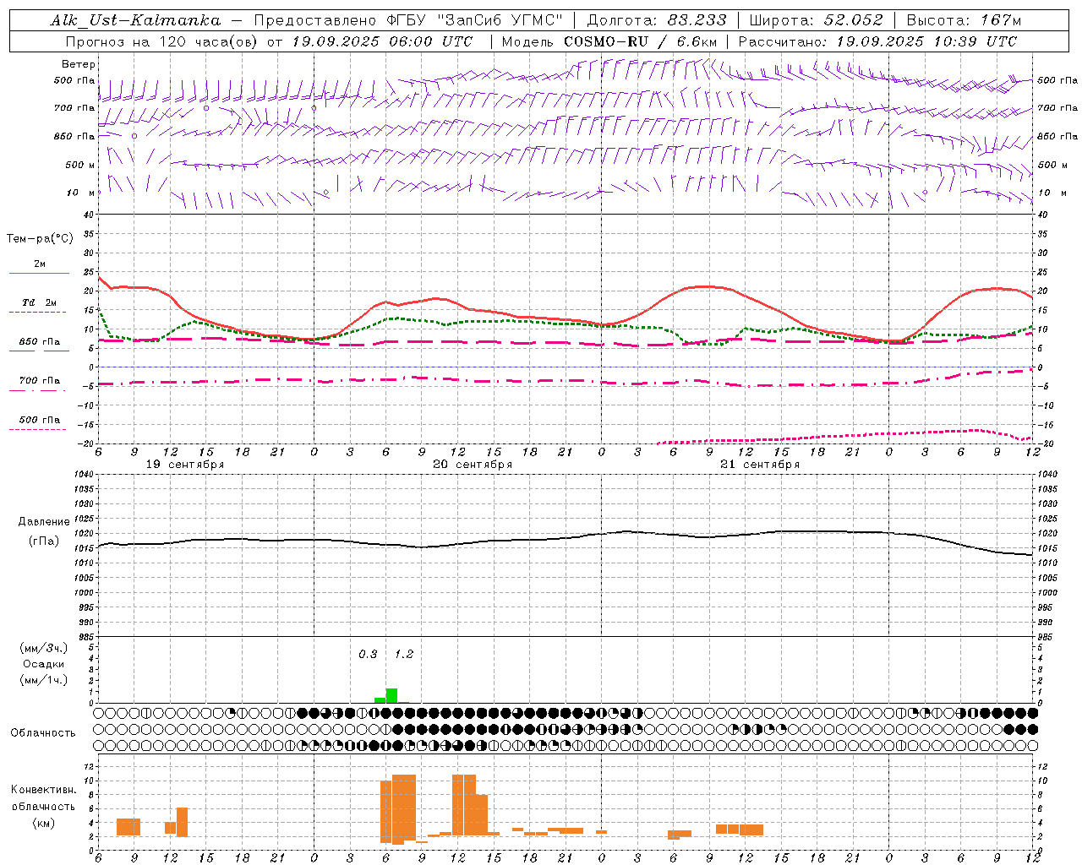This screenshot has height=865, width=1082.
Task: Click the red 2м temperature legend line
Action: (39, 273)
